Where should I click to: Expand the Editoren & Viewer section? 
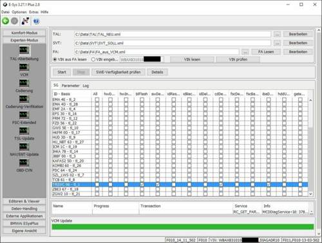(x=24, y=201)
